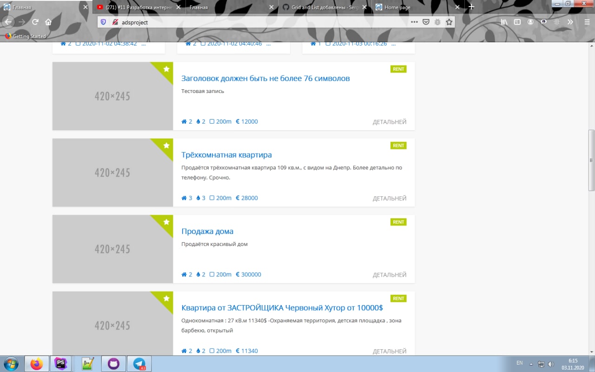Open Telegram from the taskbar
The image size is (595, 372).
139,364
